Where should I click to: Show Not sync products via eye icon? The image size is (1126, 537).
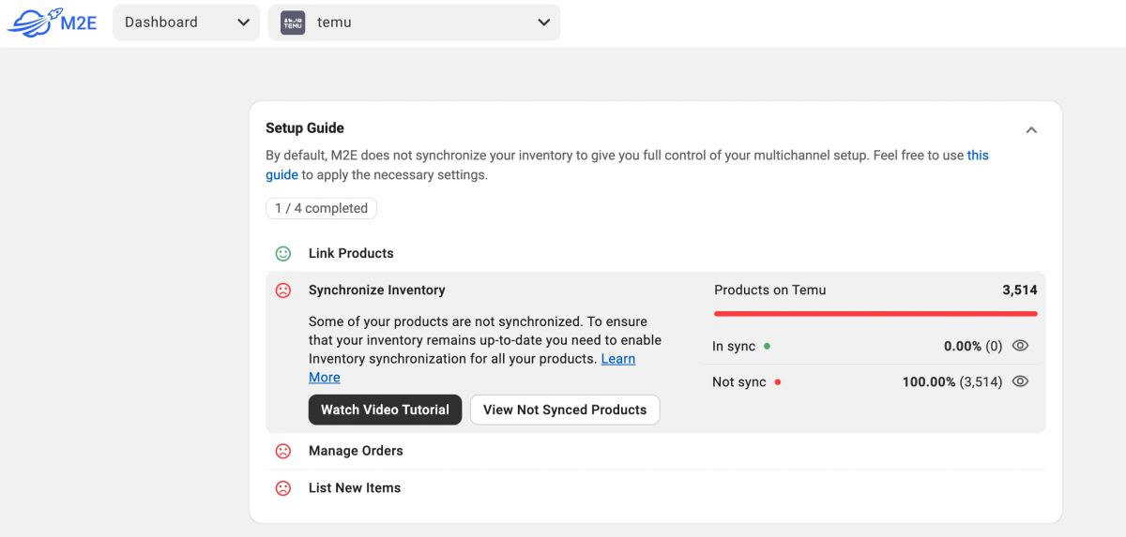[1021, 381]
